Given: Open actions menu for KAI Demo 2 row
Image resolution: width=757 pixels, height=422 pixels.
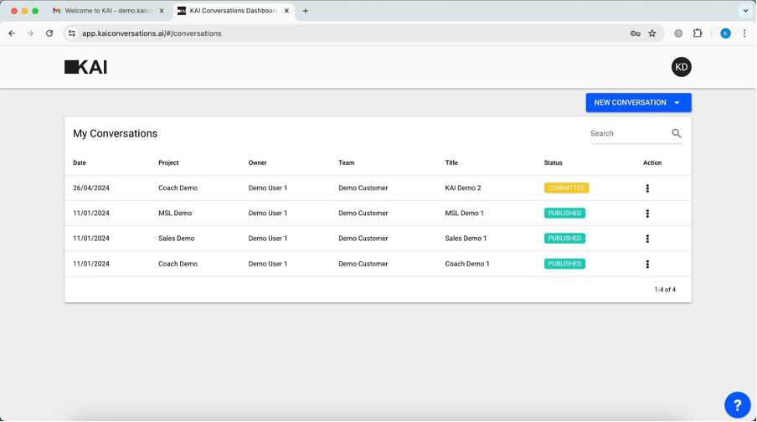Looking at the screenshot, I should coord(647,188).
